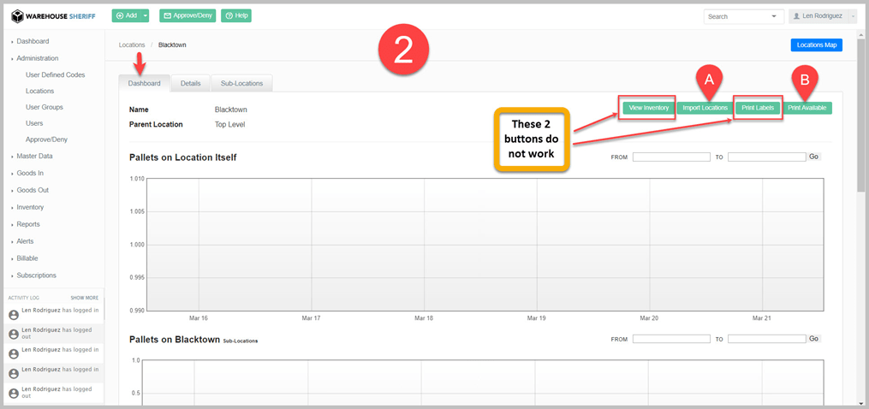This screenshot has width=869, height=409.
Task: Click Show More in the activity log
Action: click(x=84, y=298)
